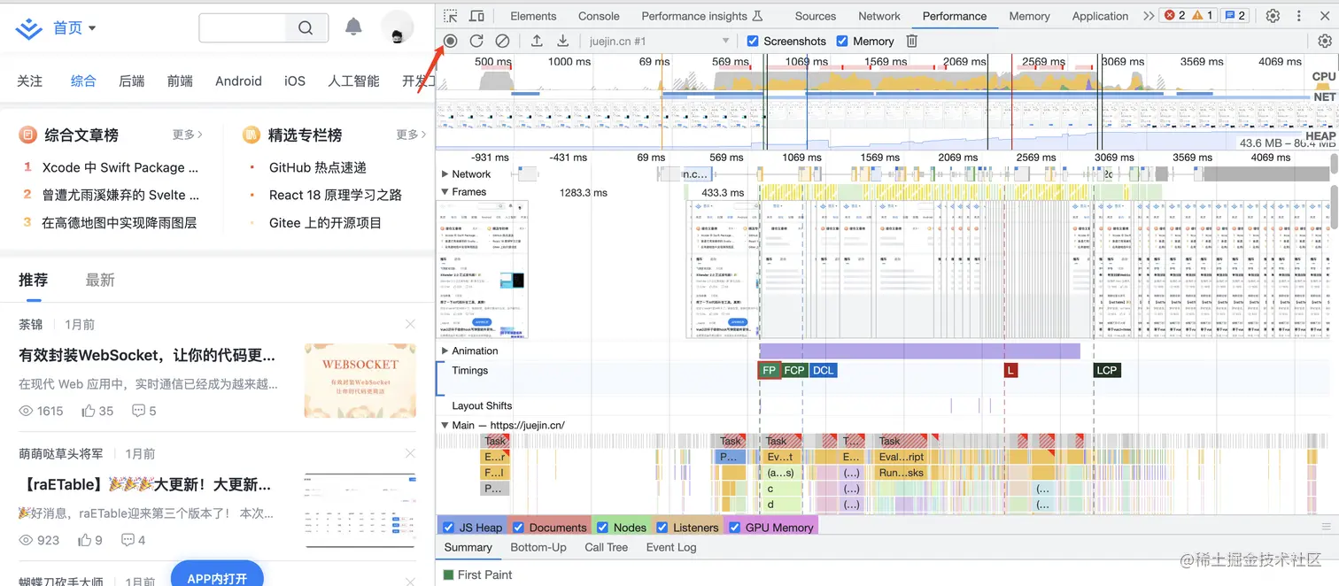Viewport: 1339px width, 586px height.
Task: Toggle the Nodes checkbox
Action: click(x=602, y=528)
